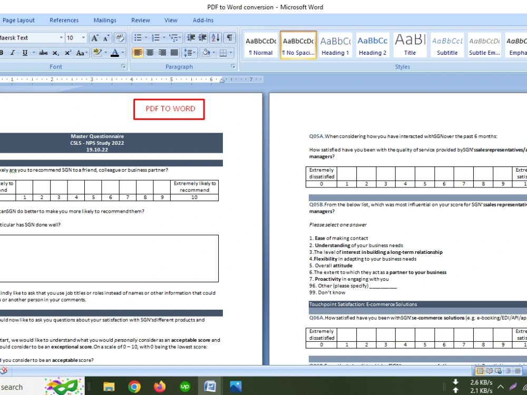Expand the Paragraph dialog launcher
This screenshot has width=527, height=395.
[x=233, y=66]
